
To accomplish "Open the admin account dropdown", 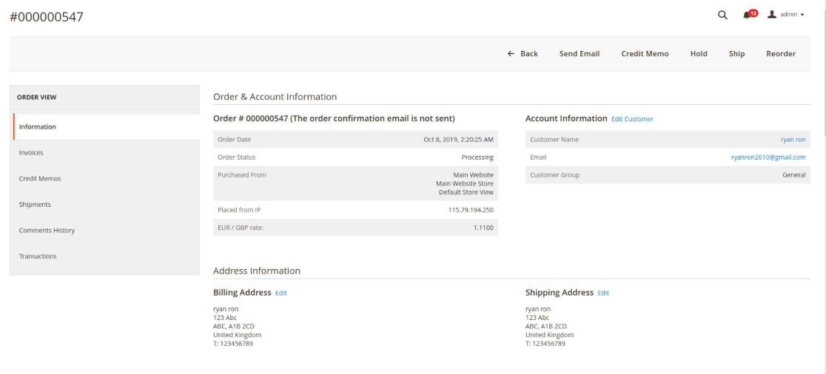I will pos(786,16).
